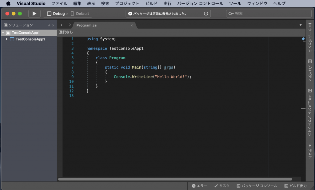Click line number 13 in gutter
Screen dimensions: 315x190
(71, 96)
